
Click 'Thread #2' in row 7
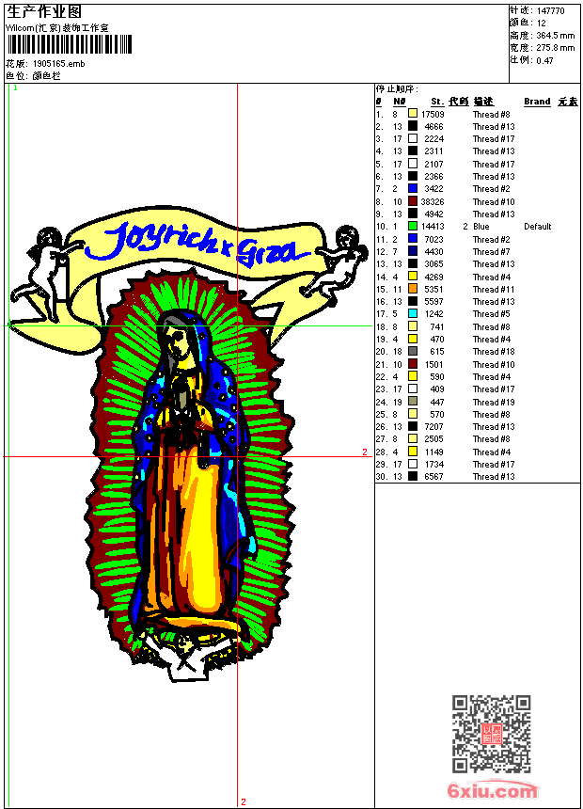491,189
